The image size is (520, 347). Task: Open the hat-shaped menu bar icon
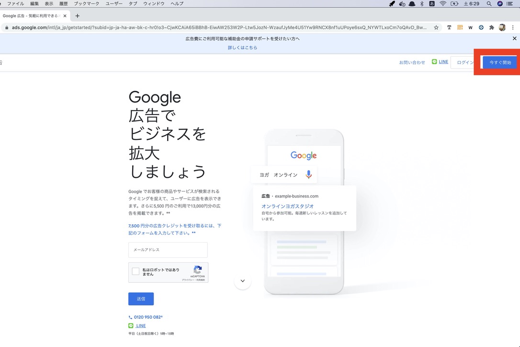pyautogui.click(x=412, y=4)
